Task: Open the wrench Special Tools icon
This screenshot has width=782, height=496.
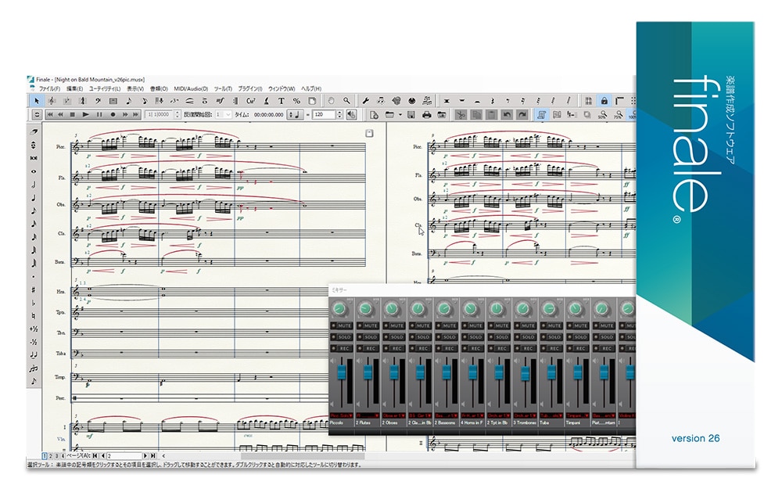Action: [x=365, y=101]
